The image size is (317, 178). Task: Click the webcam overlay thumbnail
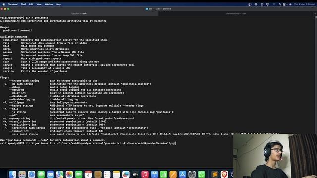(275, 156)
